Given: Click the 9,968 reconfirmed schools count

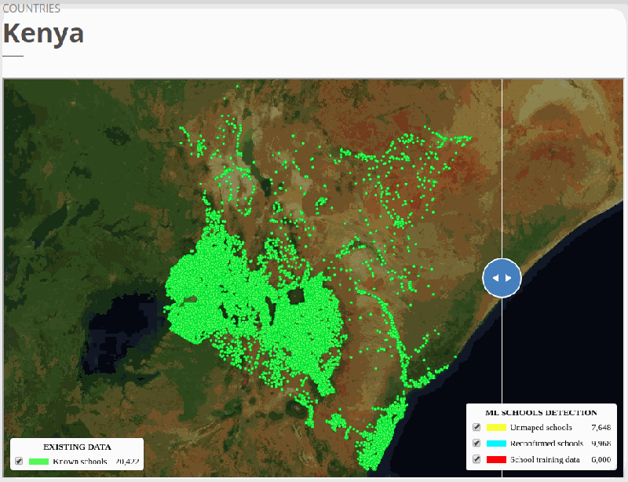Looking at the screenshot, I should [601, 443].
